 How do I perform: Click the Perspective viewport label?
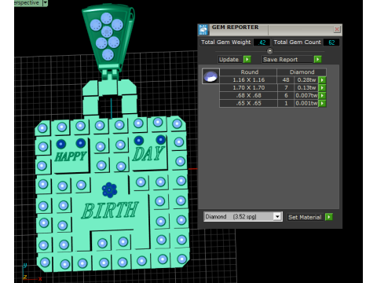click(27, 3)
